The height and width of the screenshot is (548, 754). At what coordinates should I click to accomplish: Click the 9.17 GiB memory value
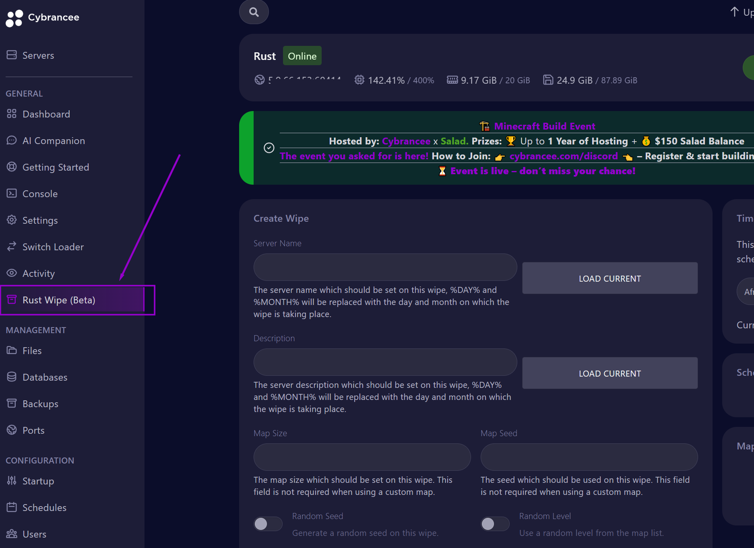(479, 80)
